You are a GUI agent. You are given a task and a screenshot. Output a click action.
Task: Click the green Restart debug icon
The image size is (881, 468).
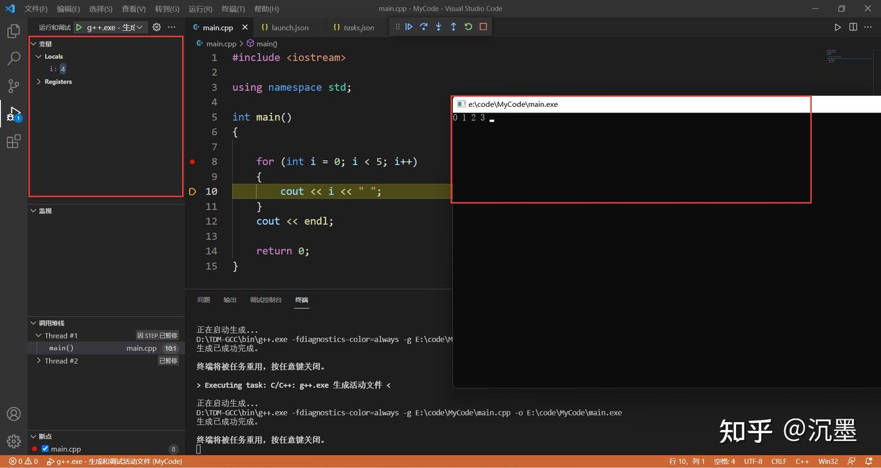tap(467, 27)
